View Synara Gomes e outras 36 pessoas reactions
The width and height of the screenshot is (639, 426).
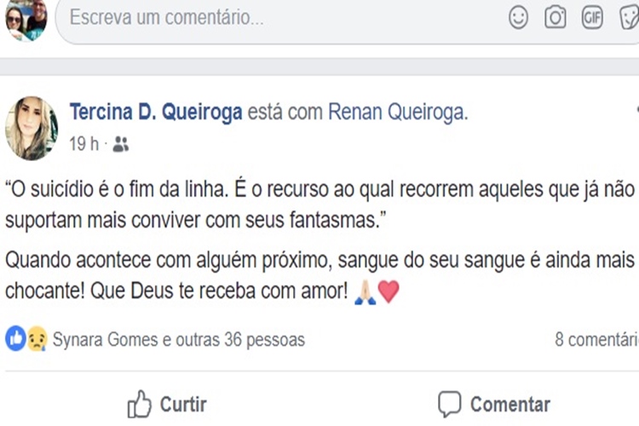pos(179,340)
